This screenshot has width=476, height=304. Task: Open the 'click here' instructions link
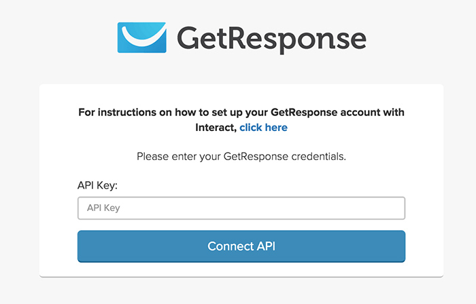coord(264,128)
